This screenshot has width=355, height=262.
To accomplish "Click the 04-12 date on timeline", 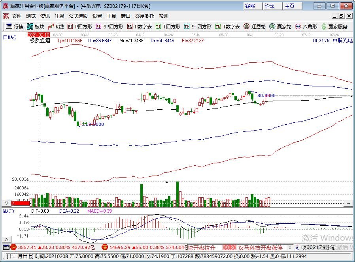I will (140, 35).
